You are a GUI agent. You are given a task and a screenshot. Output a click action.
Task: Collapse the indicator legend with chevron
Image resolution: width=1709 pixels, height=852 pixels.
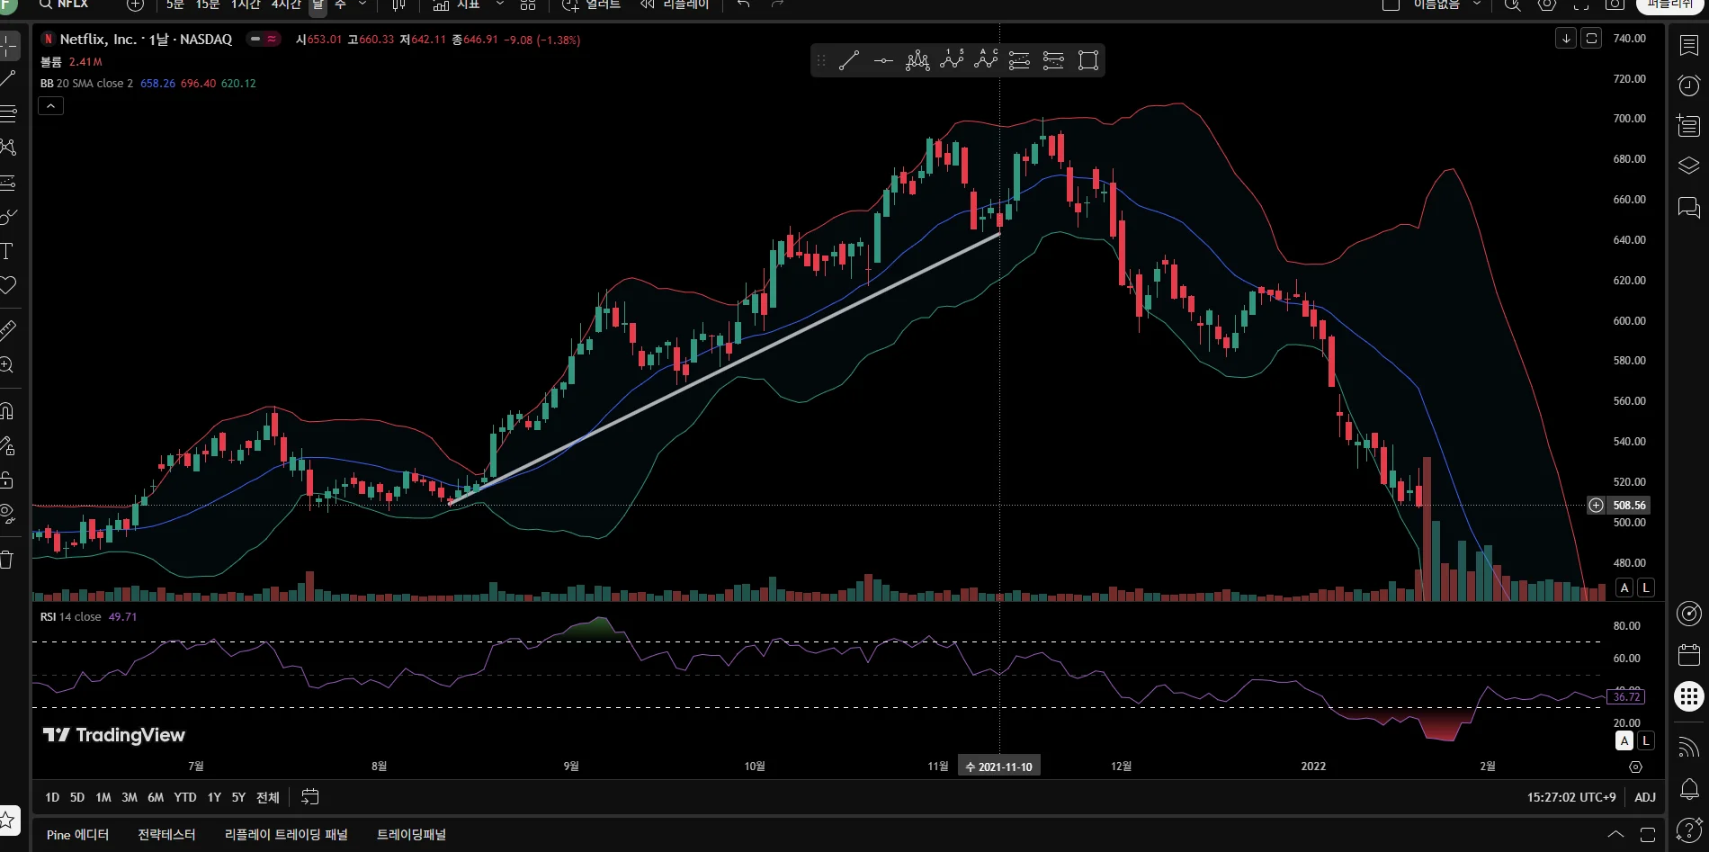click(x=51, y=106)
